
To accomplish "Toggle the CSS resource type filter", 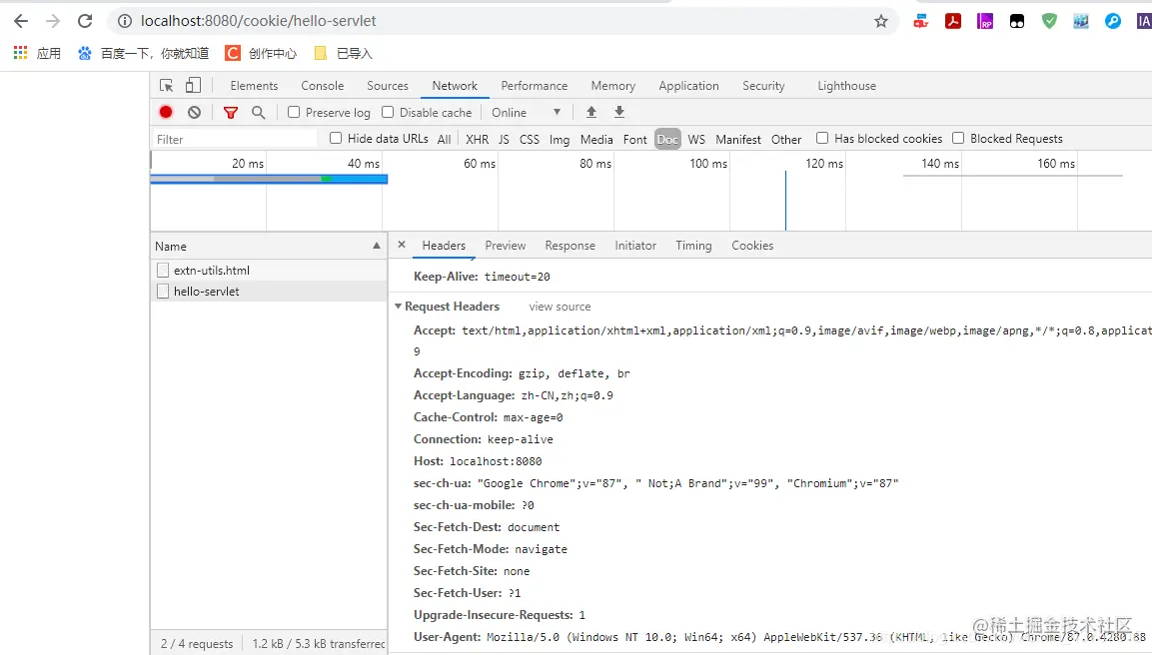I will [529, 139].
